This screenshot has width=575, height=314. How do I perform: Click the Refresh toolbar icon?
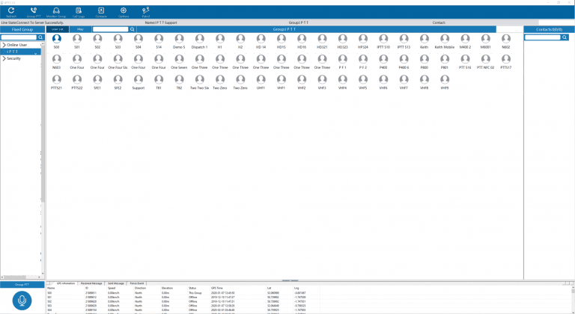(x=11, y=10)
